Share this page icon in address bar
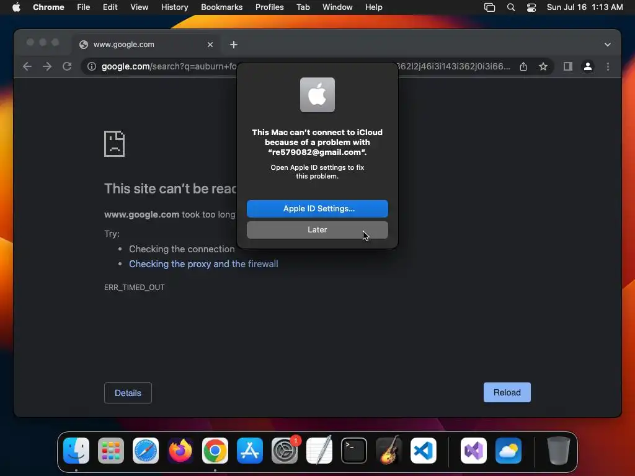Image resolution: width=635 pixels, height=476 pixels. click(523, 66)
